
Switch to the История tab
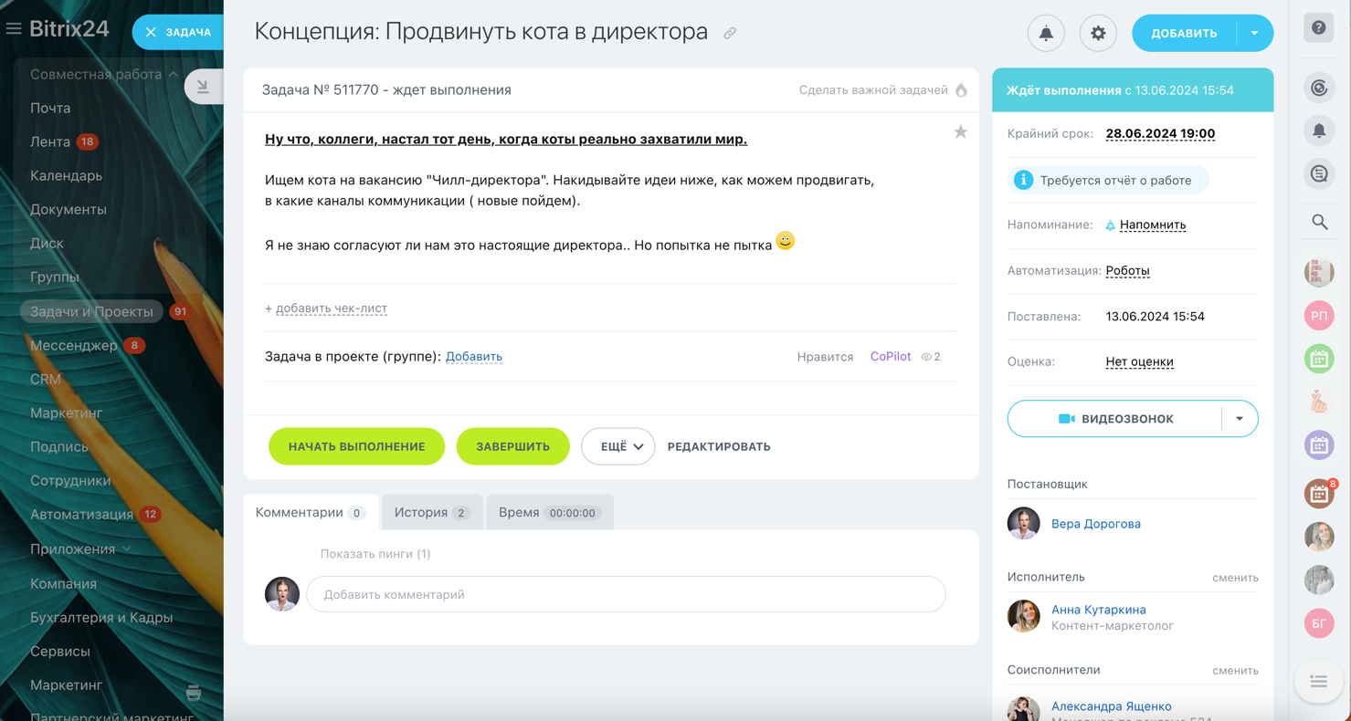pyautogui.click(x=432, y=513)
